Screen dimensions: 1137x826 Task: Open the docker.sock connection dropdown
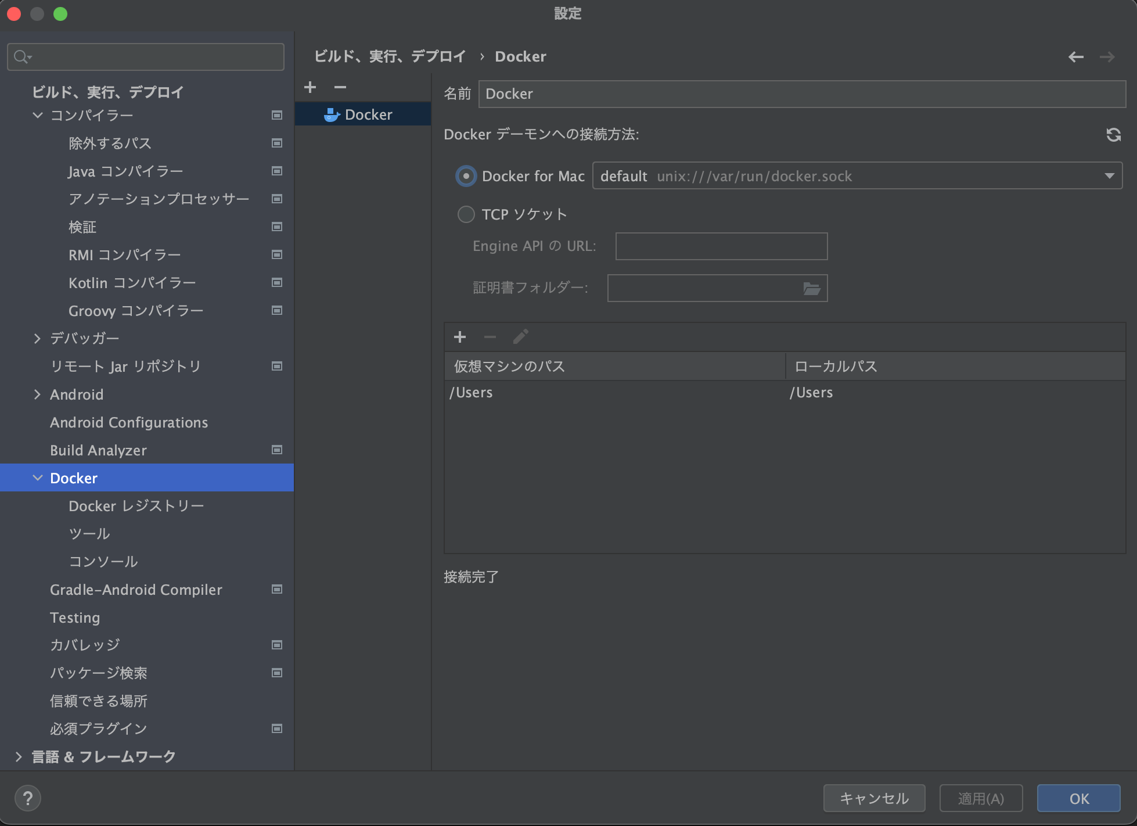[x=1110, y=175]
